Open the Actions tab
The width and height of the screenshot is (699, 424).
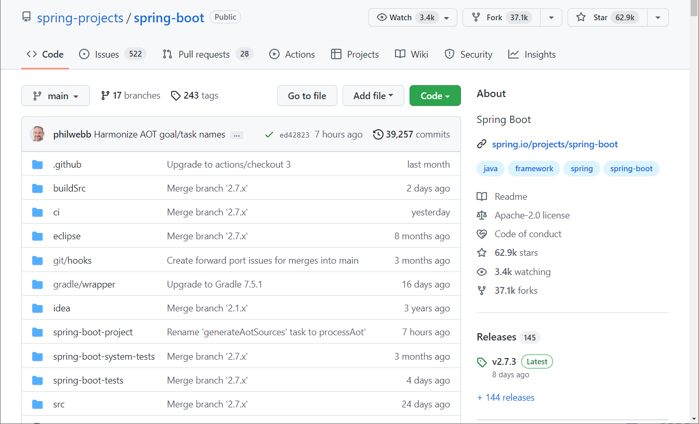pyautogui.click(x=292, y=54)
